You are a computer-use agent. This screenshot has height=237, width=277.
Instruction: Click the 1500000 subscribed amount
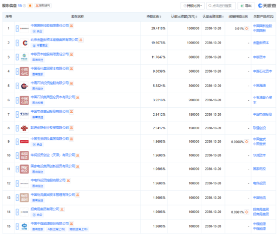click(193, 29)
